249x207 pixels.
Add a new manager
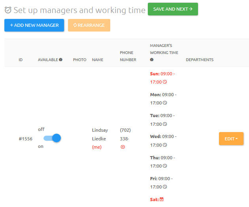pyautogui.click(x=34, y=25)
